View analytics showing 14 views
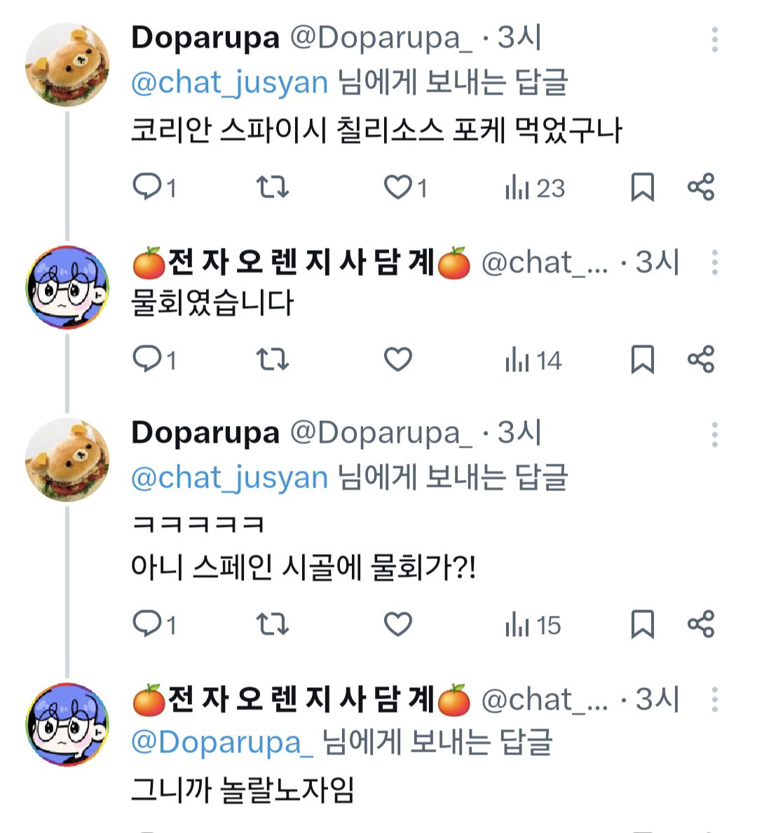Image resolution: width=757 pixels, height=833 pixels. 533,360
